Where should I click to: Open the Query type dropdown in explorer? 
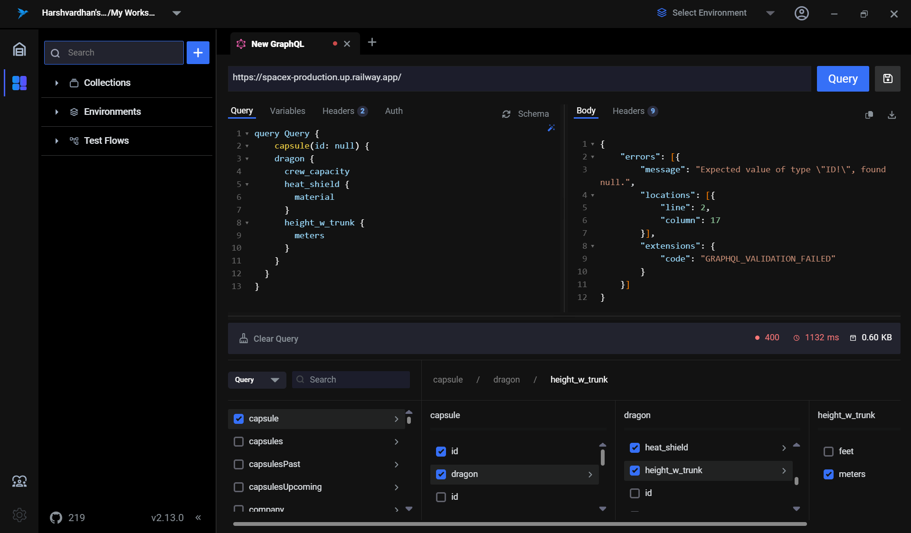click(x=257, y=380)
